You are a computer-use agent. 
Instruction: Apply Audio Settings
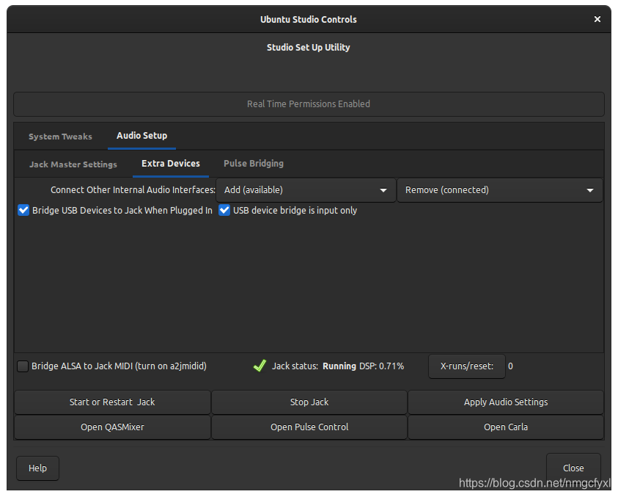coord(506,402)
